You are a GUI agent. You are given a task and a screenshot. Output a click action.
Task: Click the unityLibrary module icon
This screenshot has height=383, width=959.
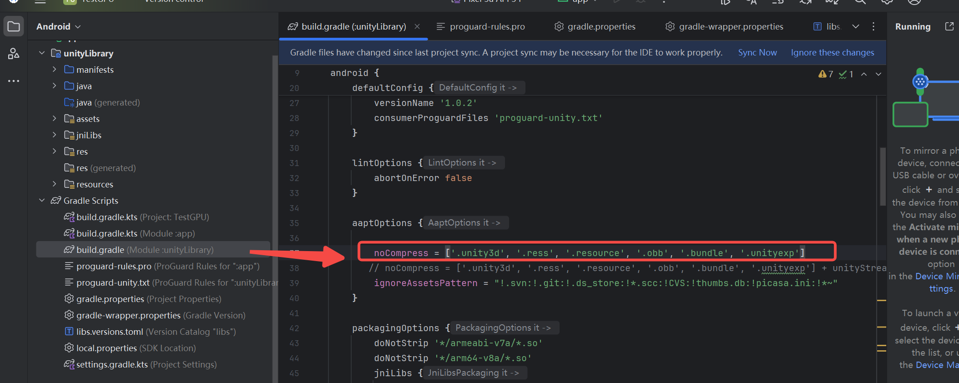click(56, 53)
